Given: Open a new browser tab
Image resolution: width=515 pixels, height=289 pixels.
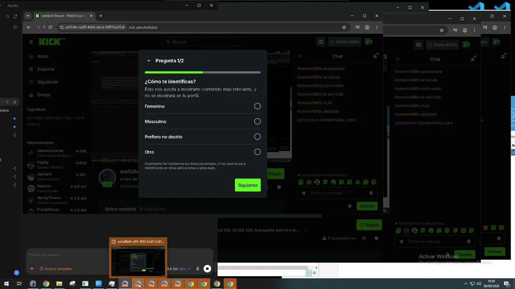Looking at the screenshot, I should 101,16.
